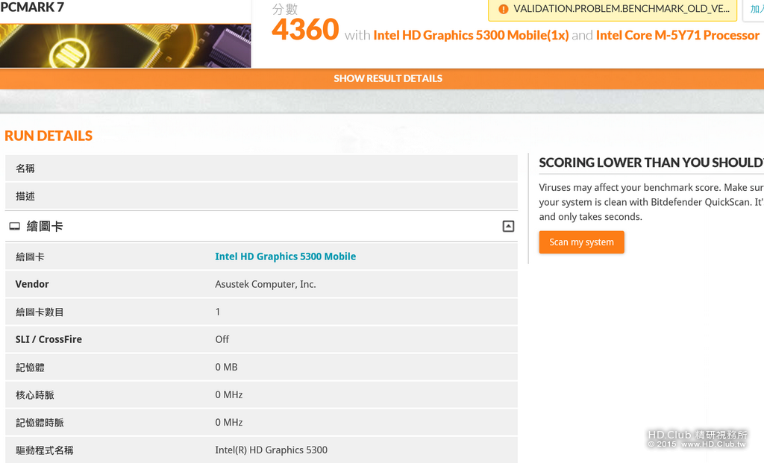Click the 記憶體時脈 0 MHz value
This screenshot has width=764, height=463.
coord(229,423)
